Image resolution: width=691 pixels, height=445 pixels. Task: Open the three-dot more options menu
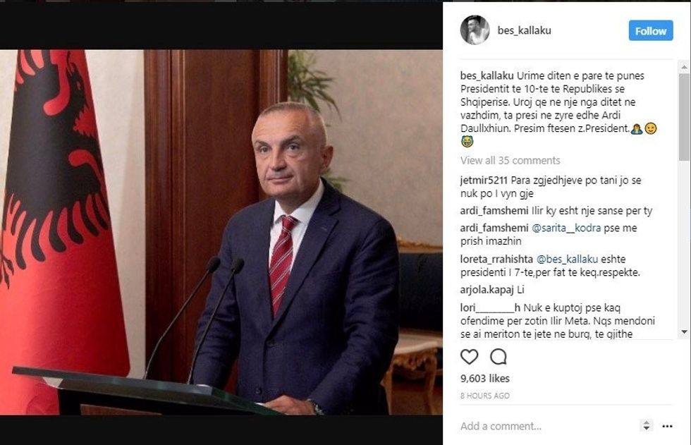[x=667, y=426]
